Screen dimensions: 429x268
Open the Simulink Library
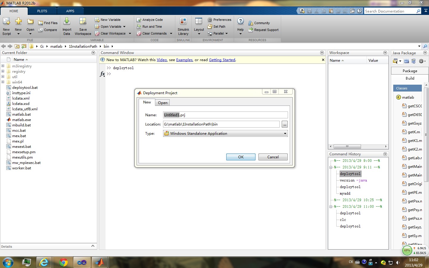click(x=183, y=26)
